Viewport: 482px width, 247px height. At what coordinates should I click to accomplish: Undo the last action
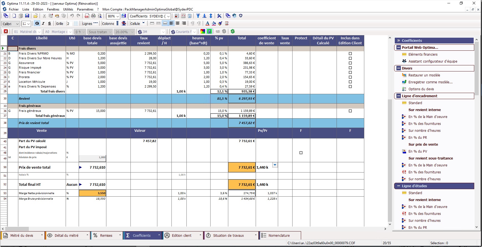pos(72,16)
